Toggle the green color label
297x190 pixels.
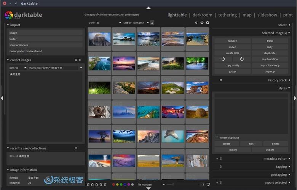(x=121, y=185)
